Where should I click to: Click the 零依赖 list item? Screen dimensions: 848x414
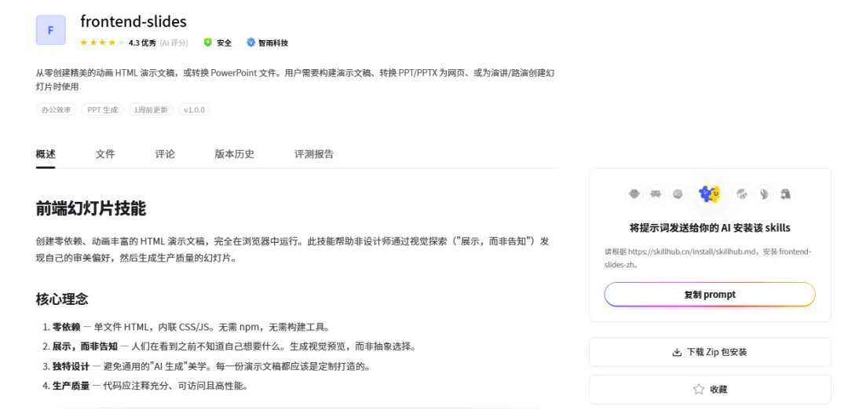(x=191, y=327)
